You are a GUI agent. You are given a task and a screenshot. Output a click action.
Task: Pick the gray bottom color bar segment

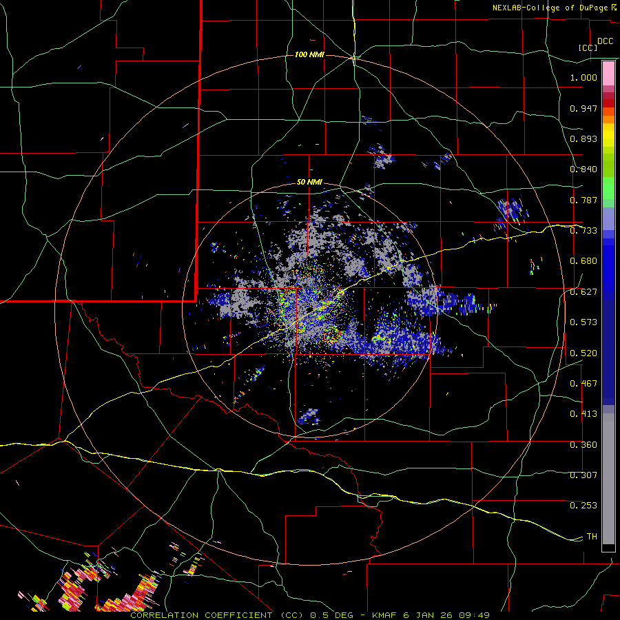point(608,479)
